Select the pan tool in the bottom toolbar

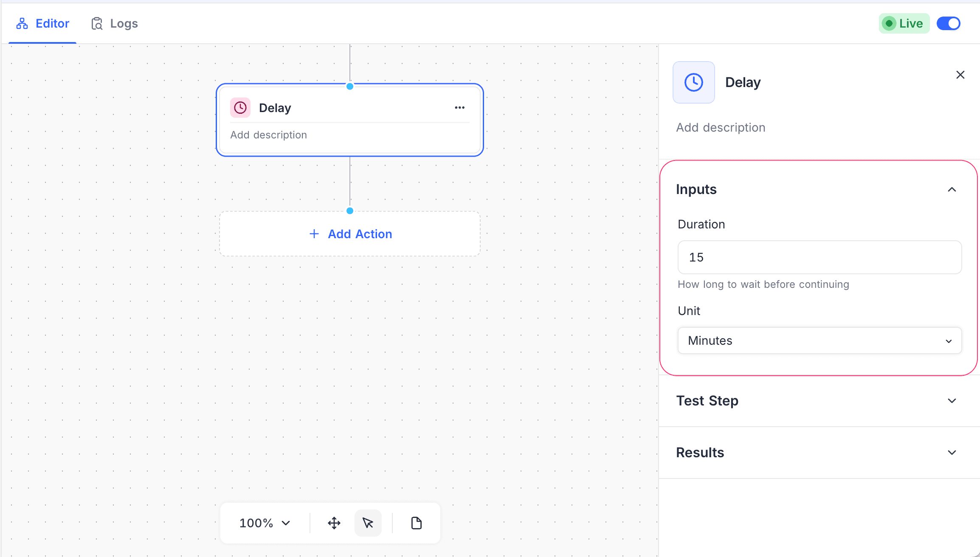[x=334, y=523]
